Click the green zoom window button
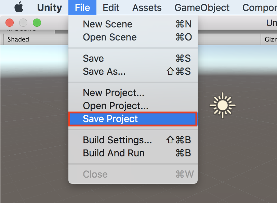Screen dimensions: 277x203 click(37, 23)
